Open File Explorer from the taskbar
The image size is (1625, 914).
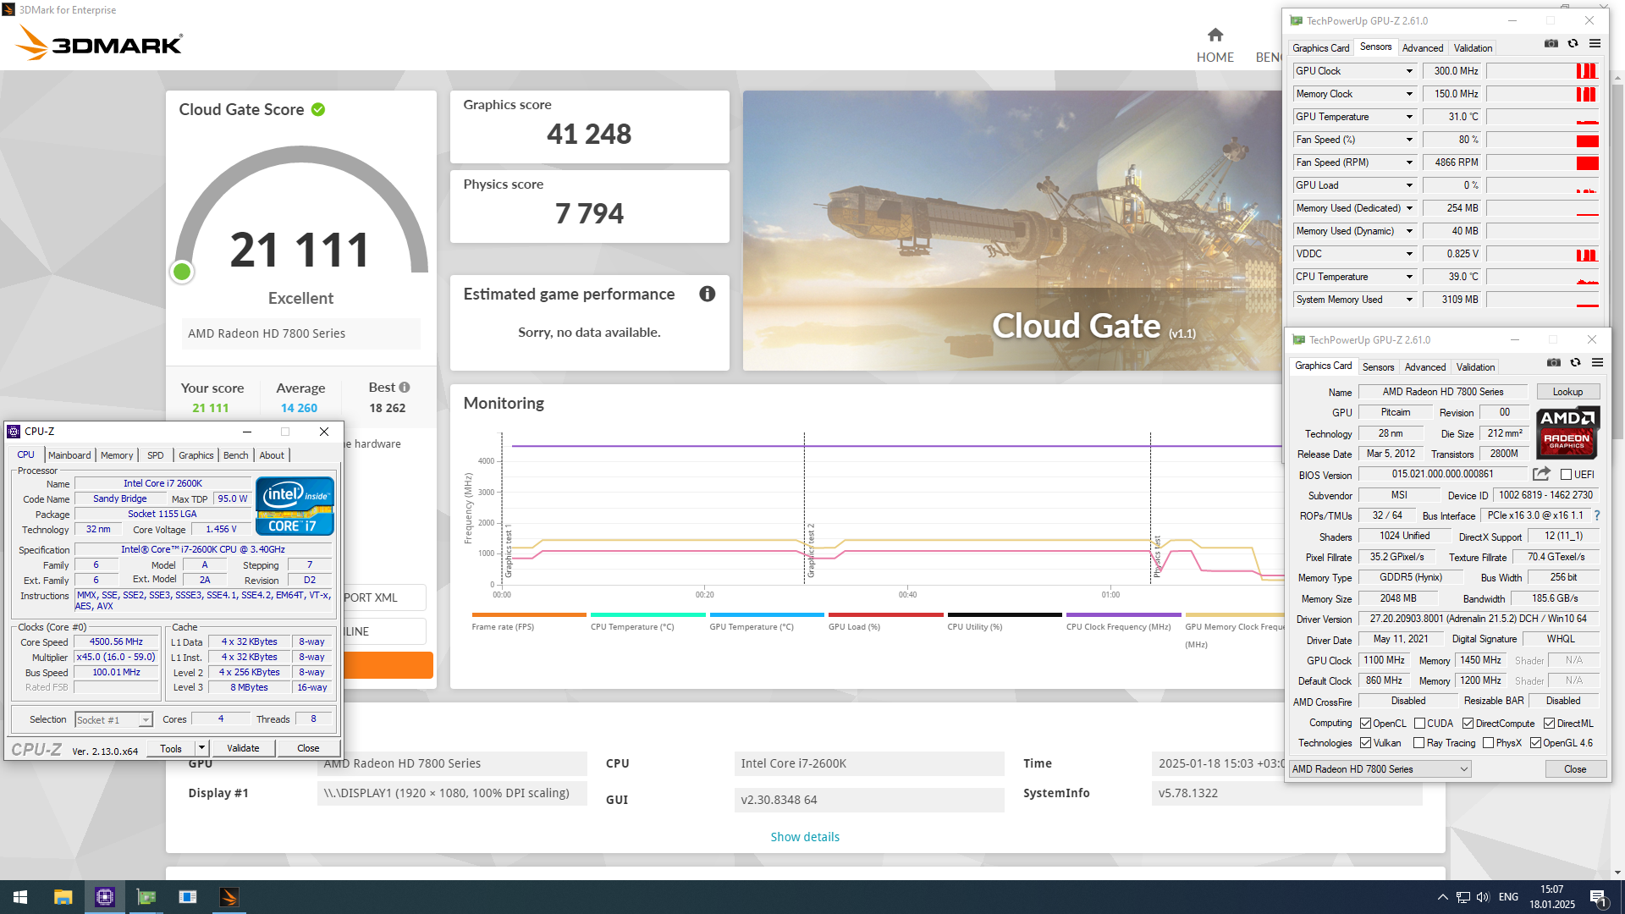(63, 897)
